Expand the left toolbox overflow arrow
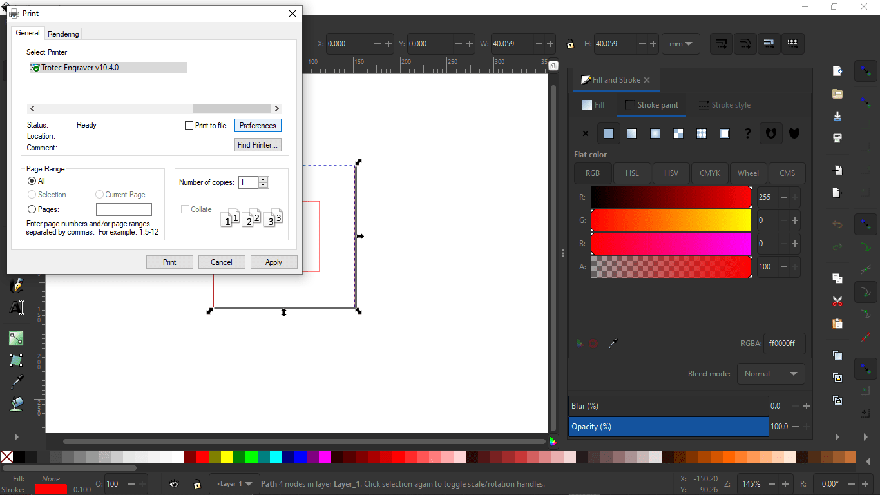 17,436
